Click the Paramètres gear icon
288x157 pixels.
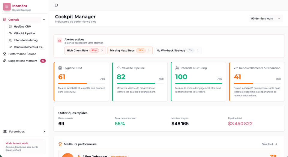5,132
